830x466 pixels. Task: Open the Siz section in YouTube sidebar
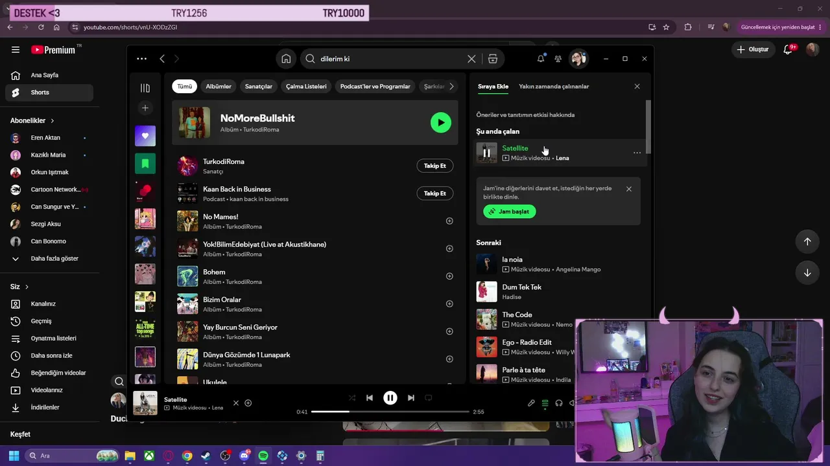(x=19, y=287)
